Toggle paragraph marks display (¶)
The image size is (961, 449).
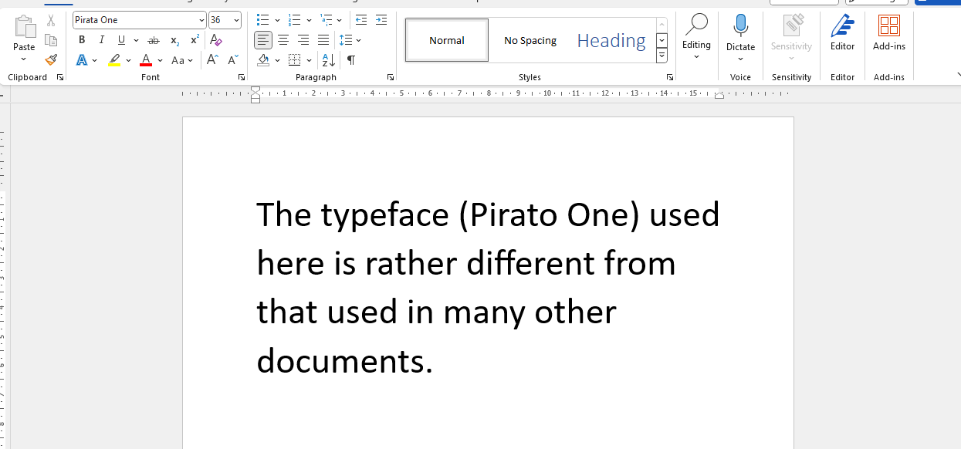[x=351, y=60]
